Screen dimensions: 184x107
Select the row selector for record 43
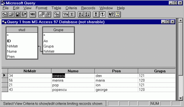[x=5, y=90]
